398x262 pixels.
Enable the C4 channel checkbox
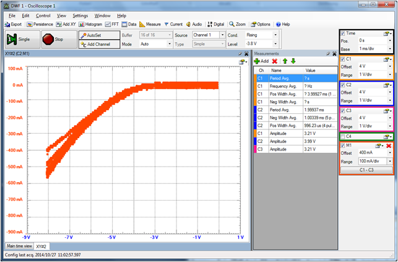coord(343,136)
